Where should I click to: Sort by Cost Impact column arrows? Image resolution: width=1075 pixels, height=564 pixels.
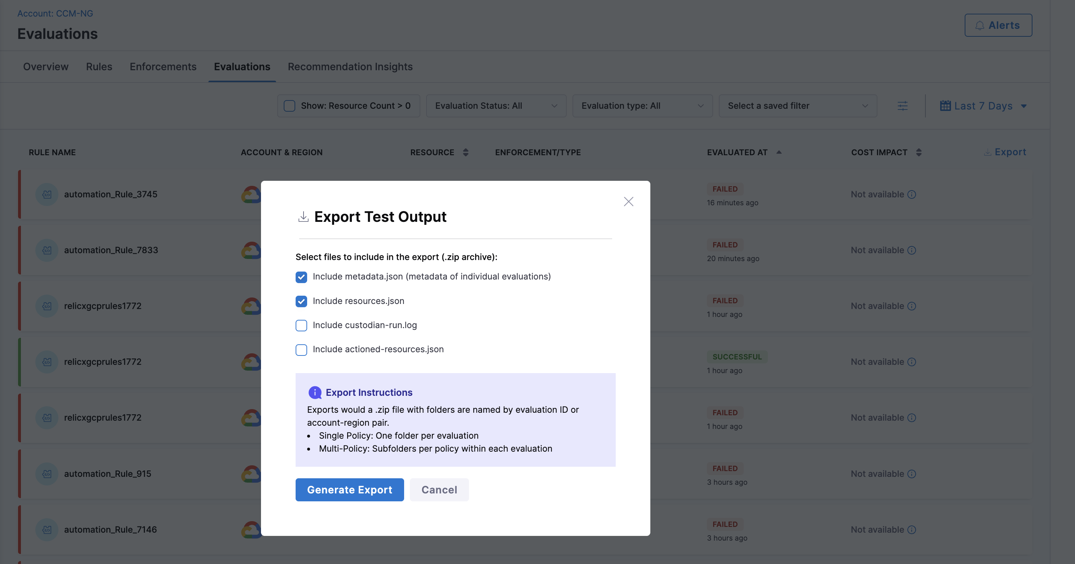[919, 153]
